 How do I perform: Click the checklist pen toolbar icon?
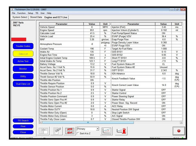click(56, 131)
